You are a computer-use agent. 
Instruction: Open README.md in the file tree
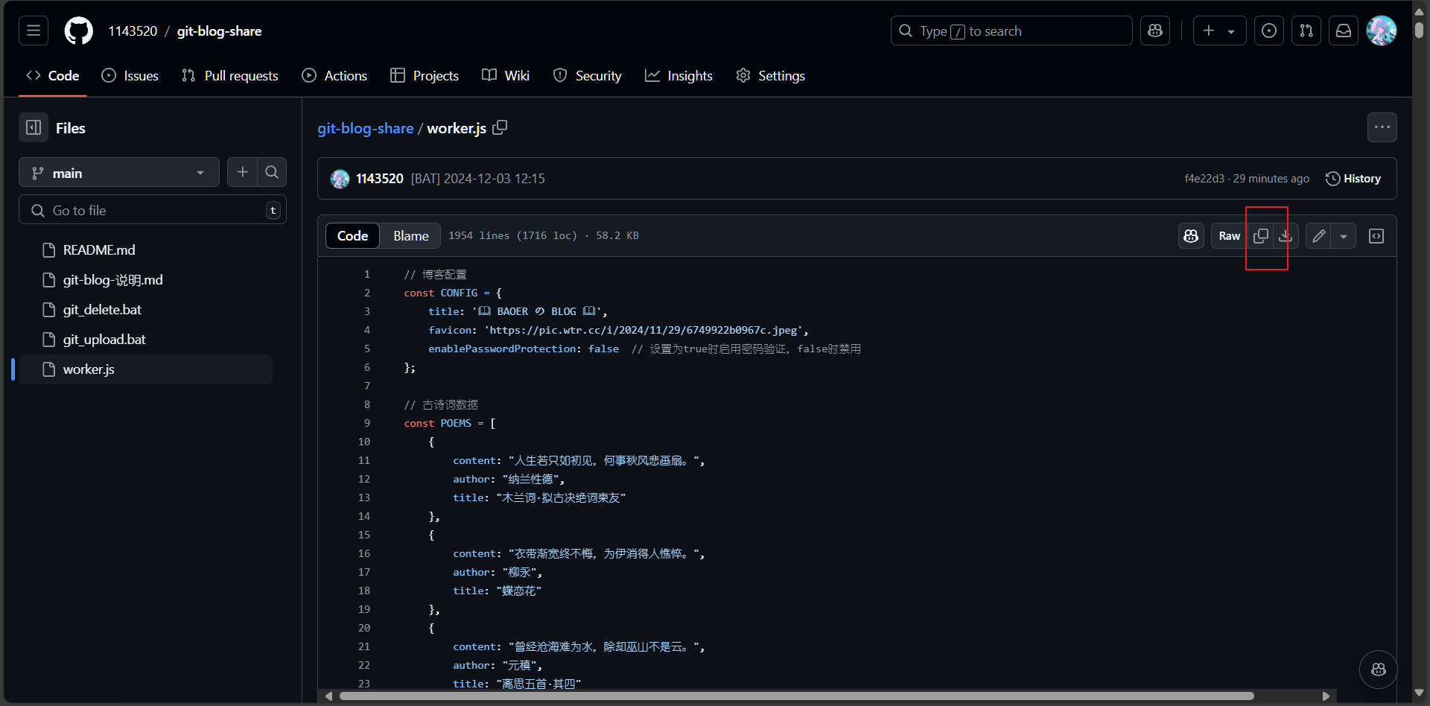click(x=99, y=250)
